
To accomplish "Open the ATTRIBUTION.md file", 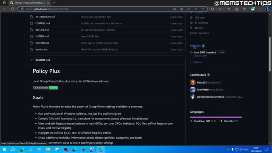I will tap(45, 17).
